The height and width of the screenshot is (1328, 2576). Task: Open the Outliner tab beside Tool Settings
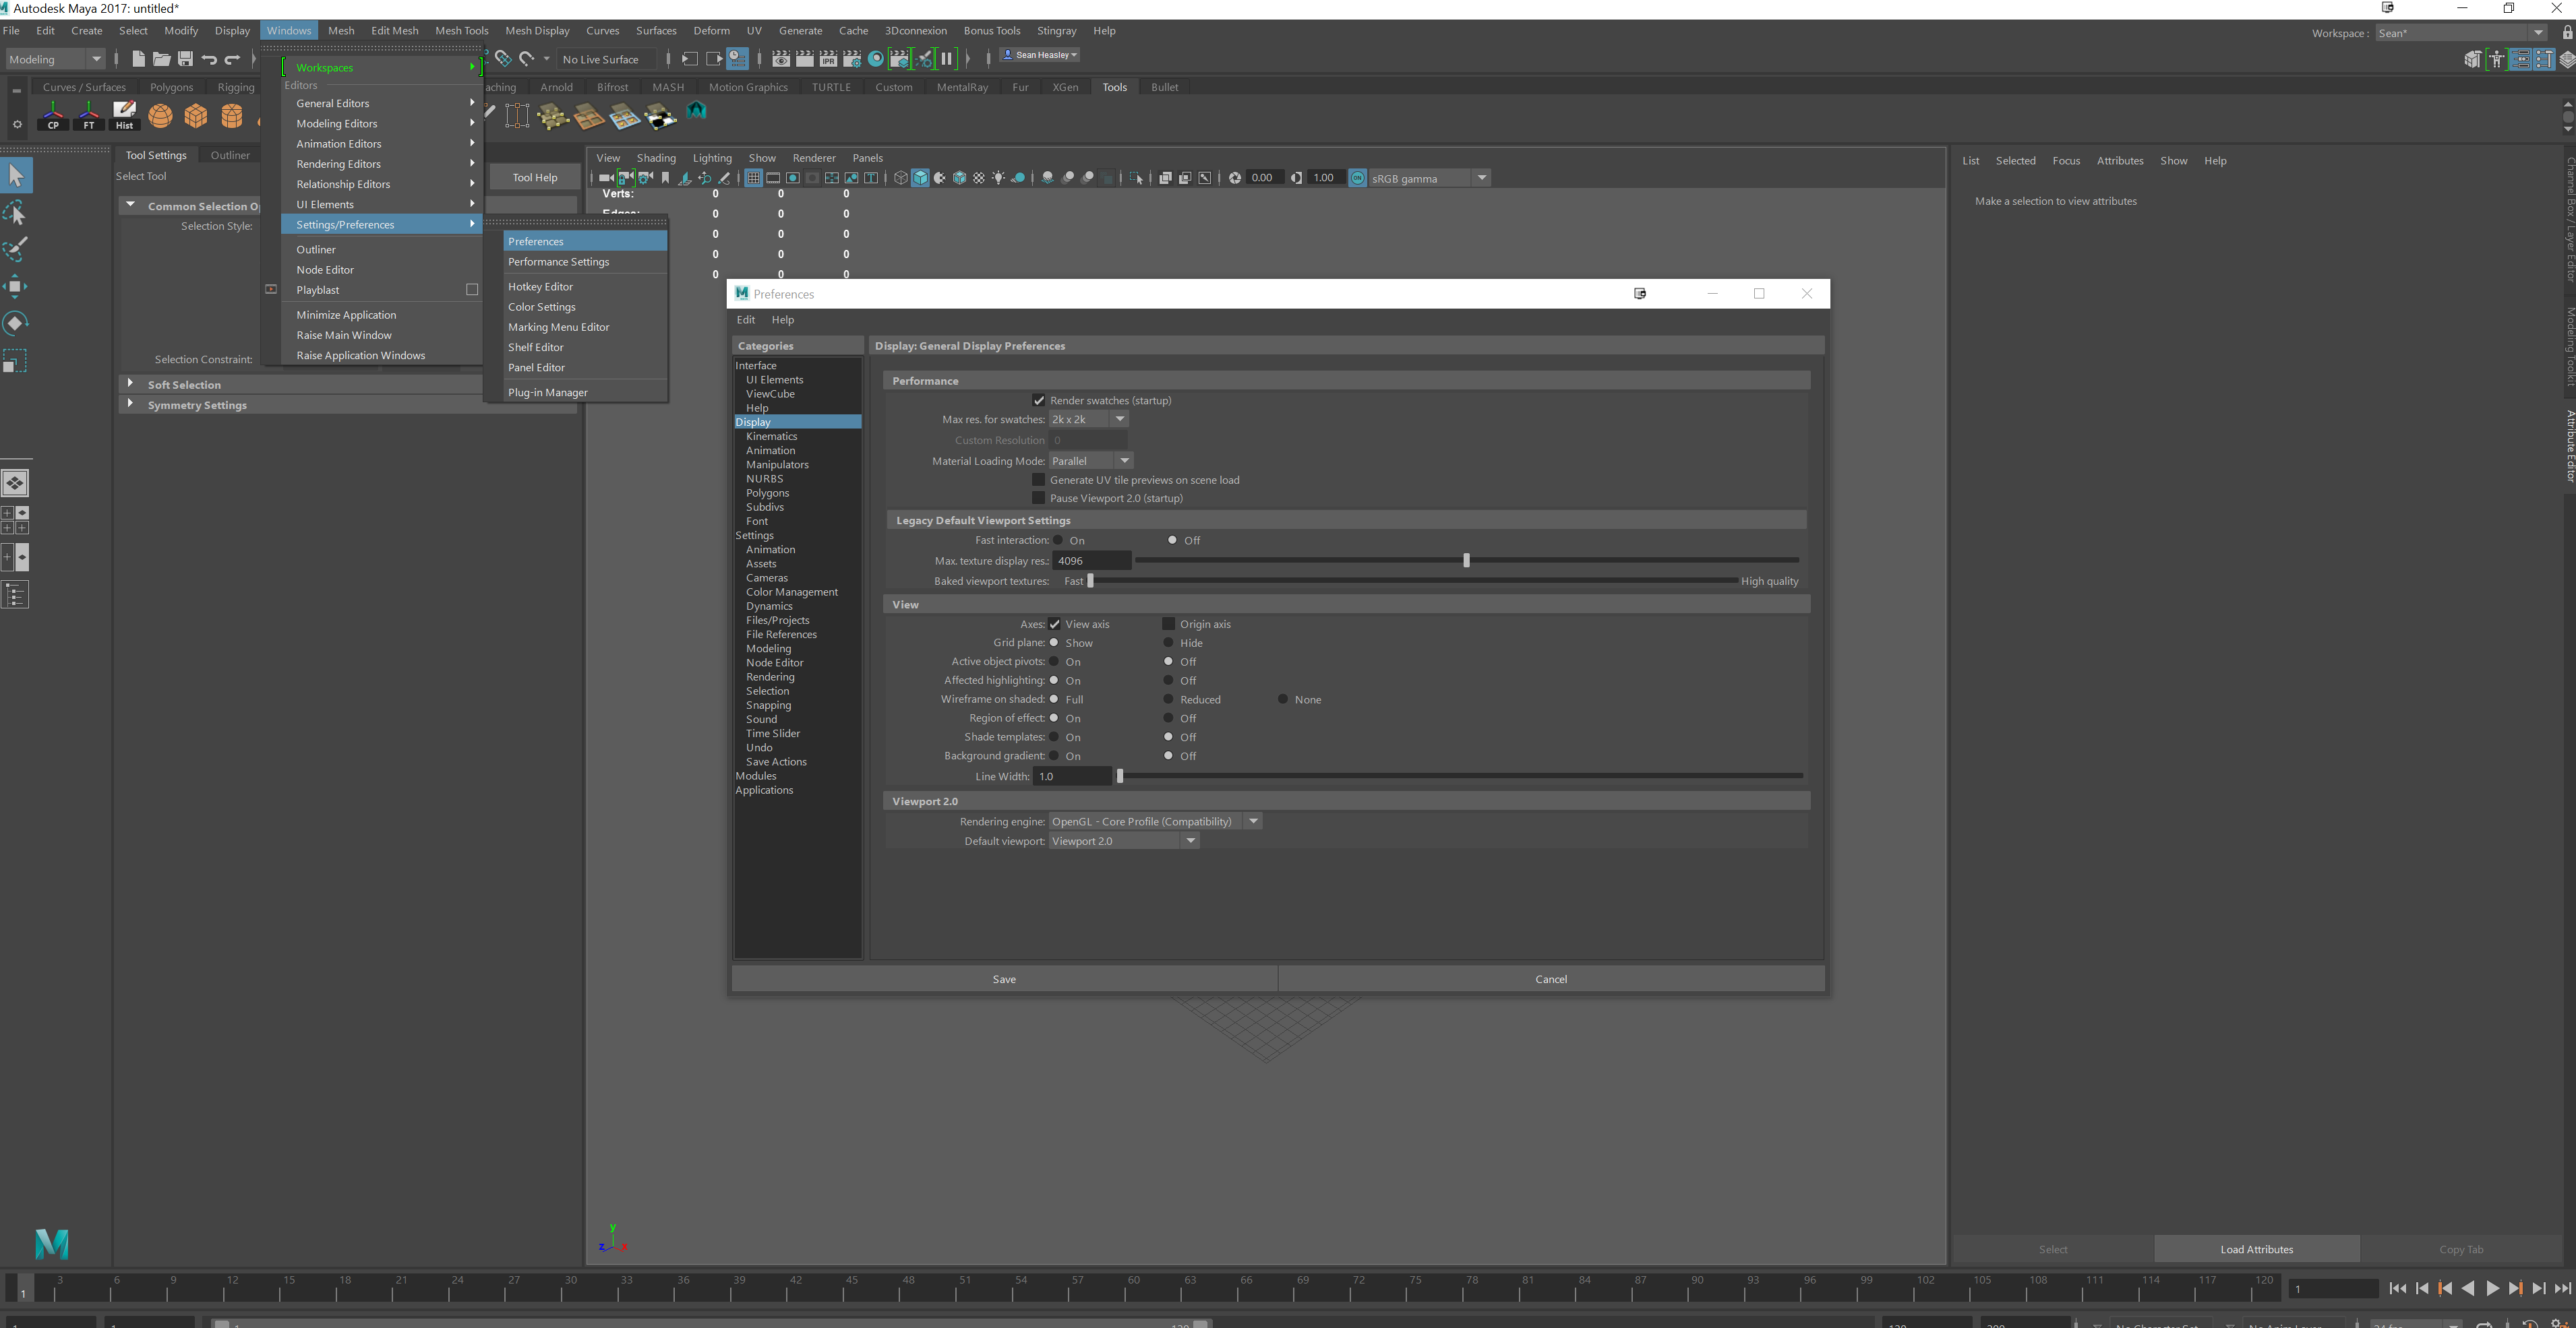(230, 155)
